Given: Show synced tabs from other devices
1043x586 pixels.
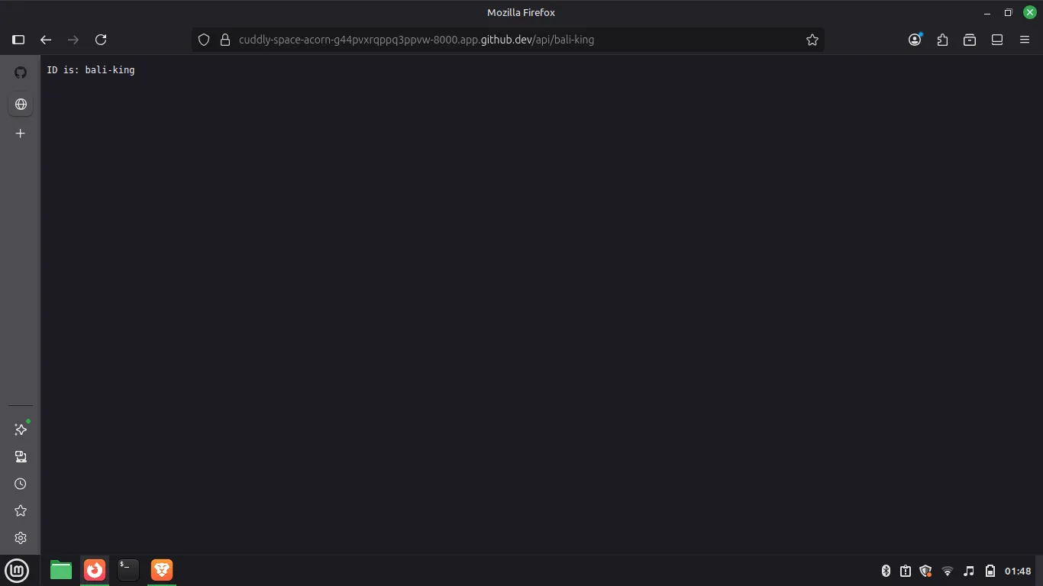Looking at the screenshot, I should [21, 456].
